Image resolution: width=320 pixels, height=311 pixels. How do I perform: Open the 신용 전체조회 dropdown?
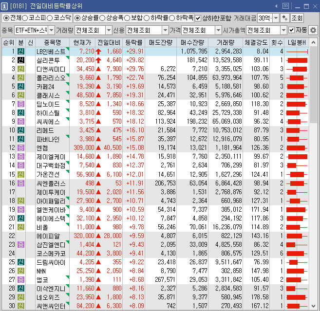165,30
